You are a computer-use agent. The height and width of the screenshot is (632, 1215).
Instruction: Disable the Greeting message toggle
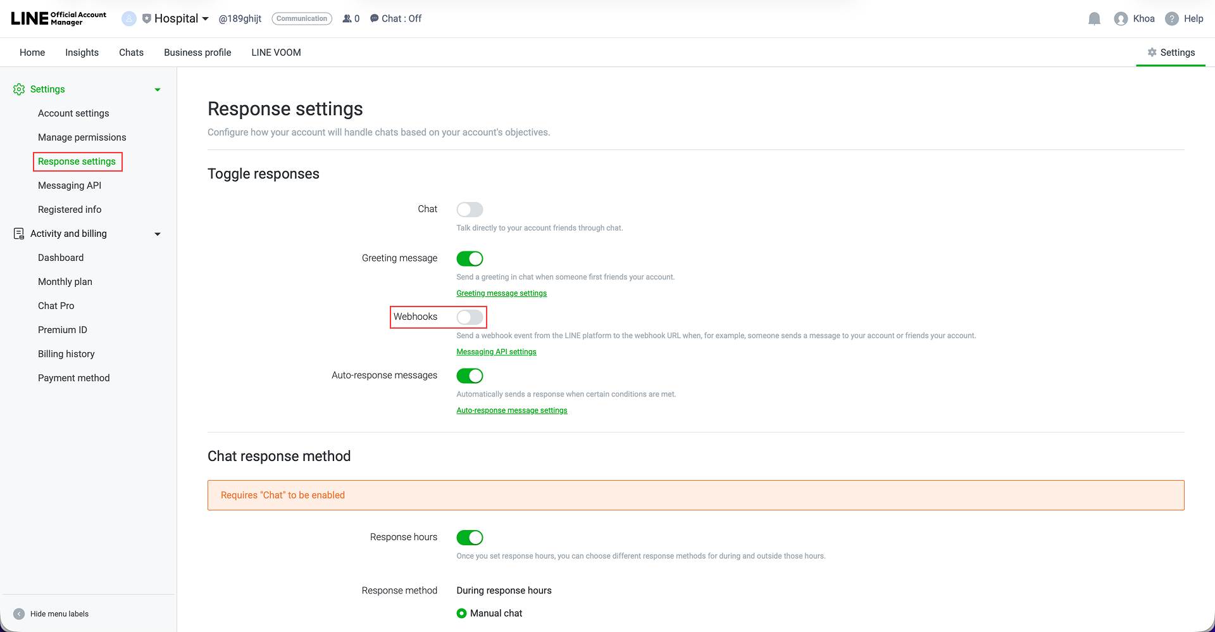click(x=470, y=258)
